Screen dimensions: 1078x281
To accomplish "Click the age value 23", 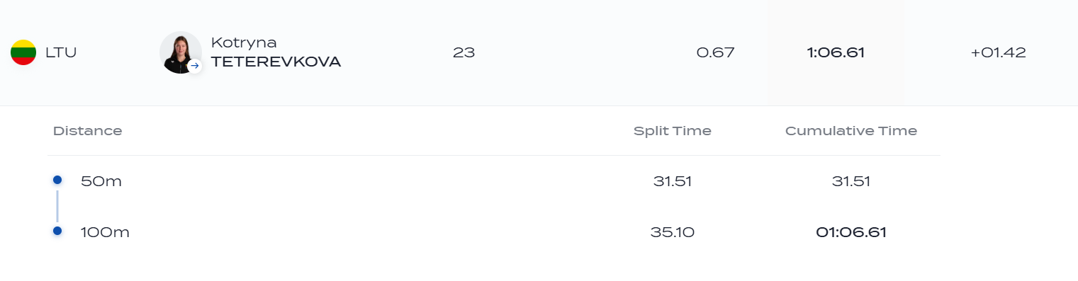I will [x=464, y=52].
